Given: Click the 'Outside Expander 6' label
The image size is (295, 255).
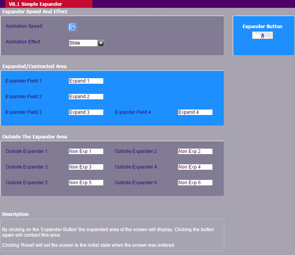Looking at the screenshot, I should pyautogui.click(x=136, y=182).
